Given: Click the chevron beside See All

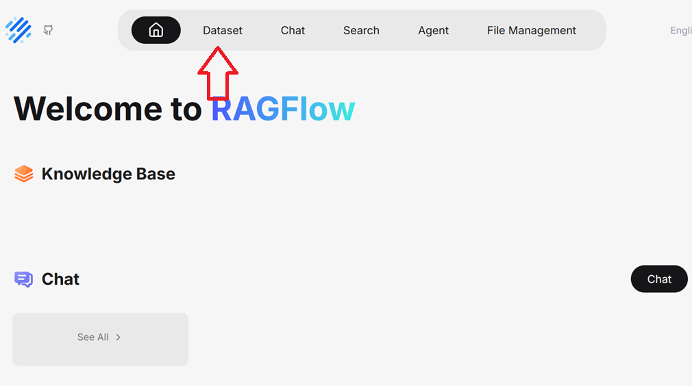Looking at the screenshot, I should point(119,337).
